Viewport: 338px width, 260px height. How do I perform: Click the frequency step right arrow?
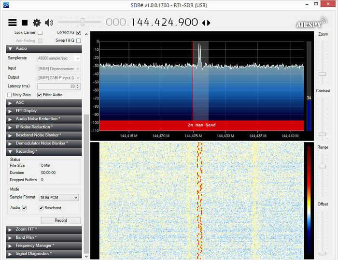(x=209, y=23)
